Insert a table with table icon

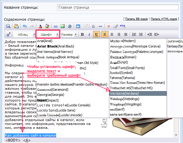(x=78, y=26)
